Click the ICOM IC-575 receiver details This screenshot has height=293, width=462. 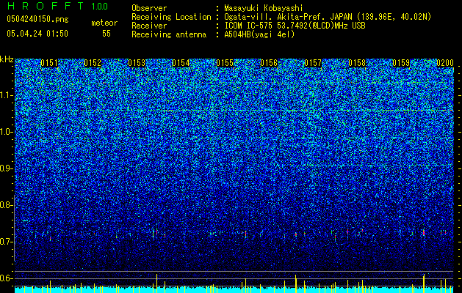click(295, 26)
